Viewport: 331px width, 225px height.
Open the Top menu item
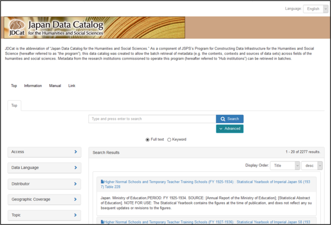[x=14, y=86]
